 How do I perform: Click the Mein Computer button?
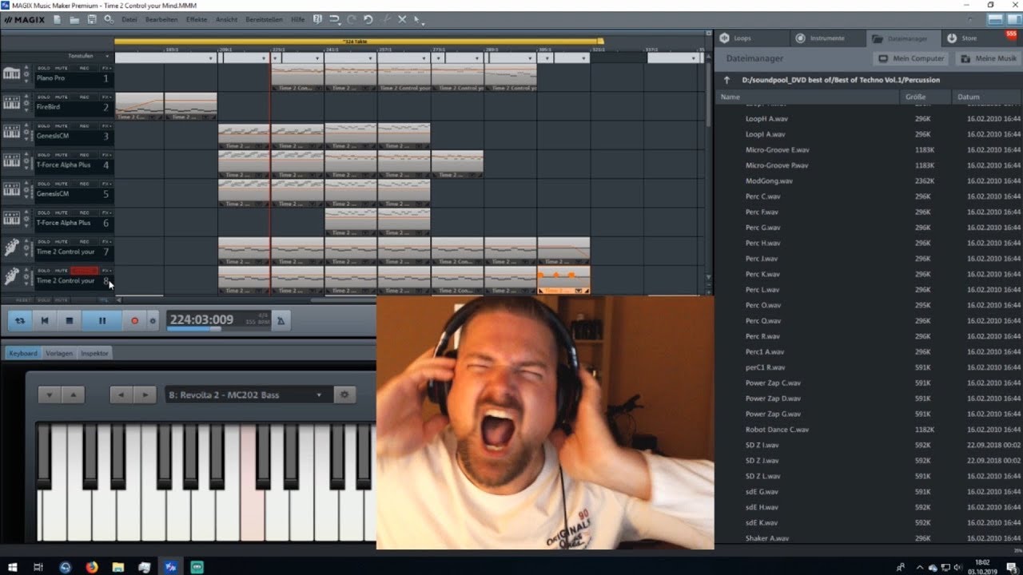pyautogui.click(x=911, y=58)
